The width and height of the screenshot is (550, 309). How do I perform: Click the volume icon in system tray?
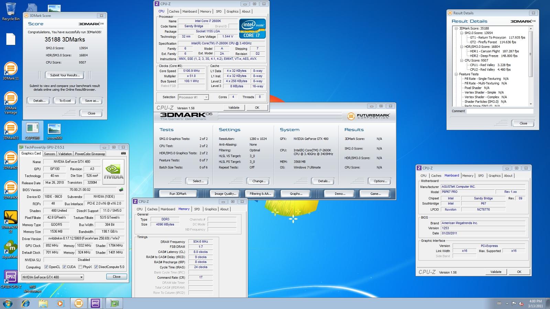pos(521,304)
